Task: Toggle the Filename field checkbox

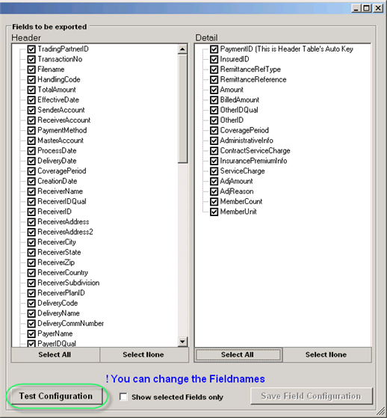Action: coord(31,70)
